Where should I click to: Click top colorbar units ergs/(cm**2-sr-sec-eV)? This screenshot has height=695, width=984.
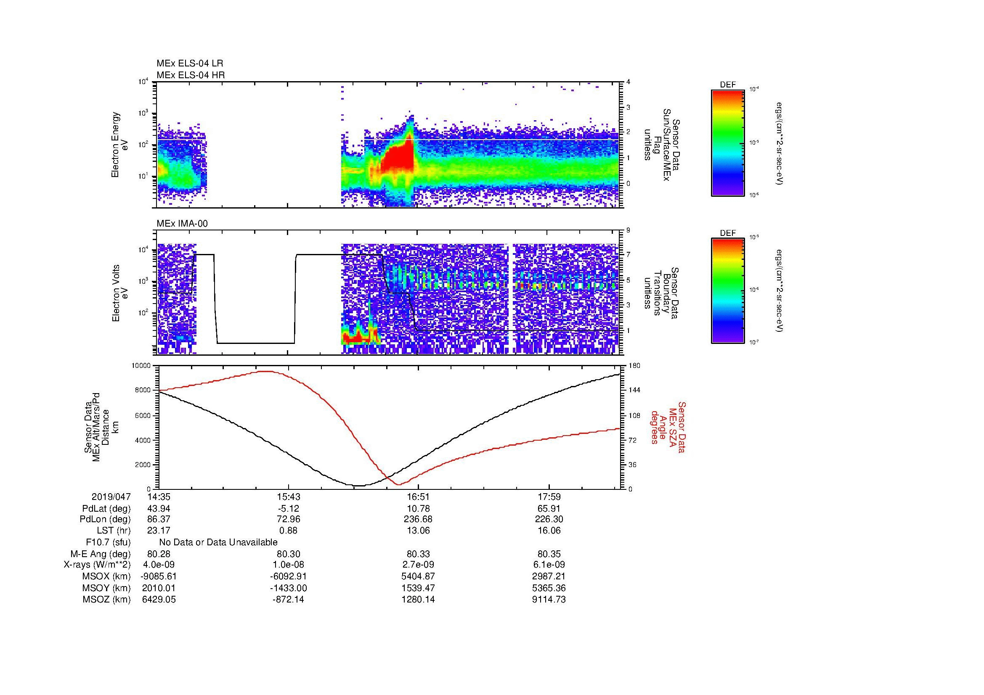point(779,143)
